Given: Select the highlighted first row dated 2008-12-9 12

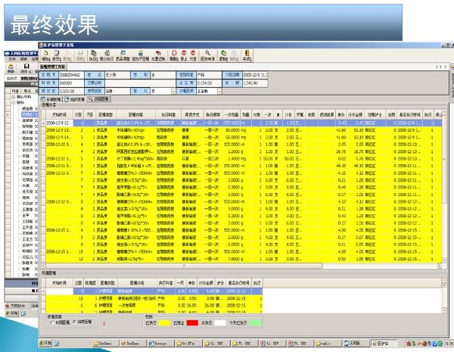Looking at the screenshot, I should (x=243, y=123).
